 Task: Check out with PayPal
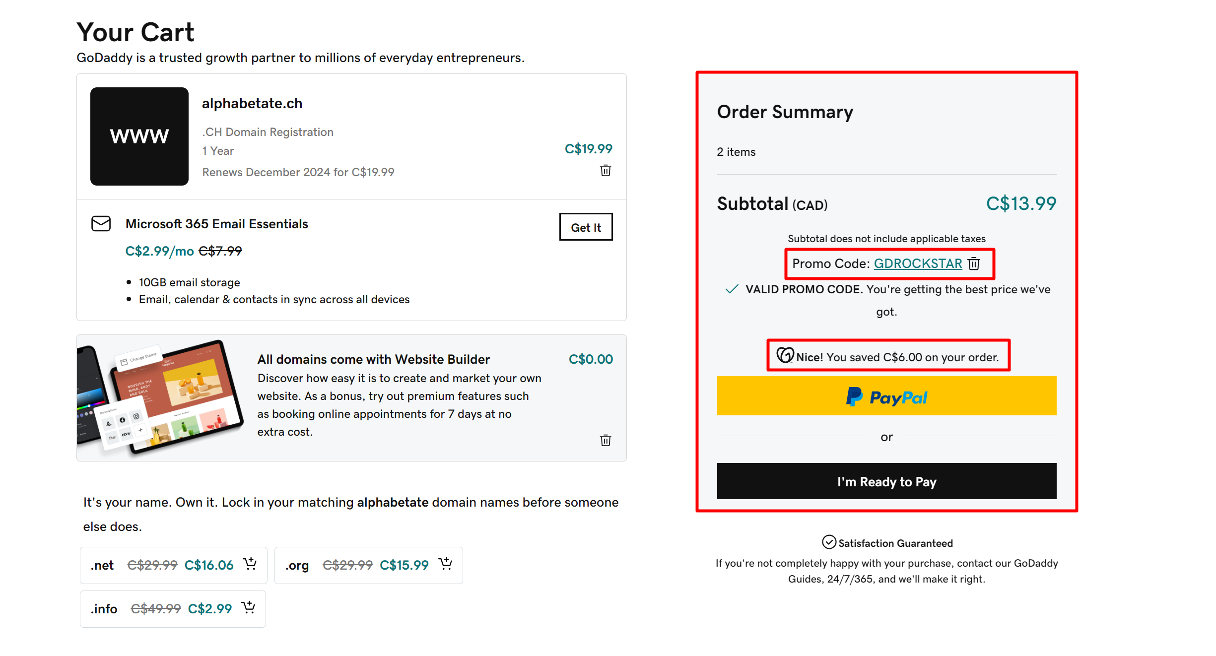tap(886, 395)
